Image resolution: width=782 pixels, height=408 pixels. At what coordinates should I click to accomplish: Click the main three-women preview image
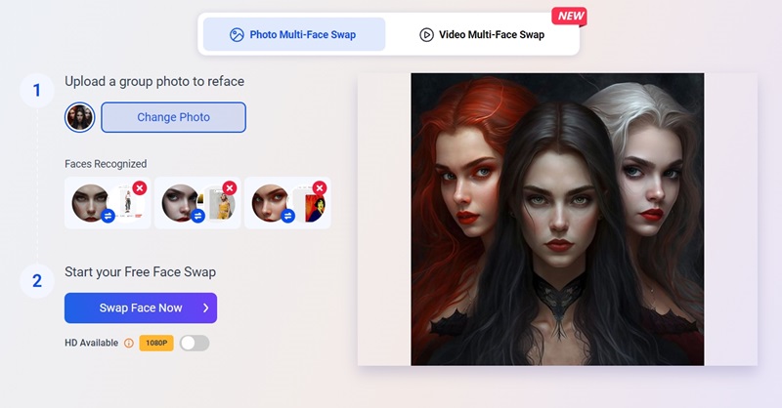[x=557, y=220]
